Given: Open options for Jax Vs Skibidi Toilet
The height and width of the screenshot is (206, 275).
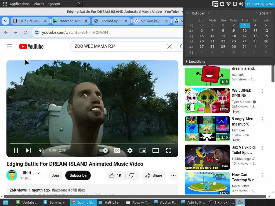Looking at the screenshot, I should [262, 148].
